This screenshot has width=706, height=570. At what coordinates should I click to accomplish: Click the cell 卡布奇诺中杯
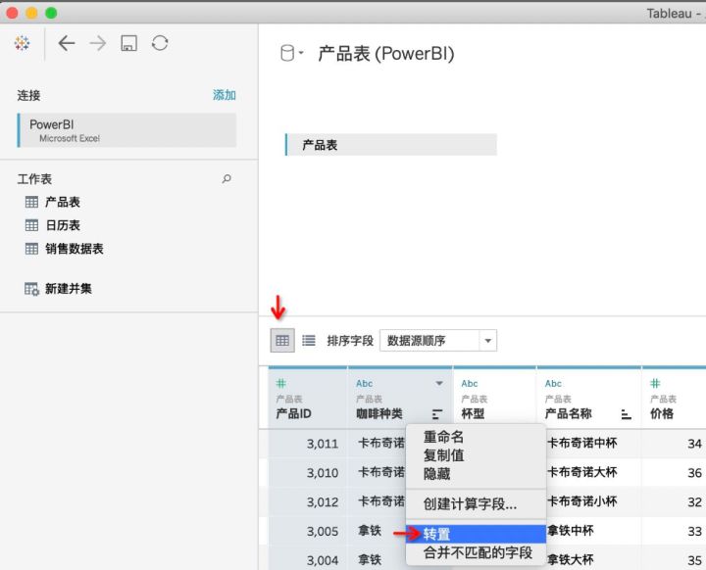point(582,443)
